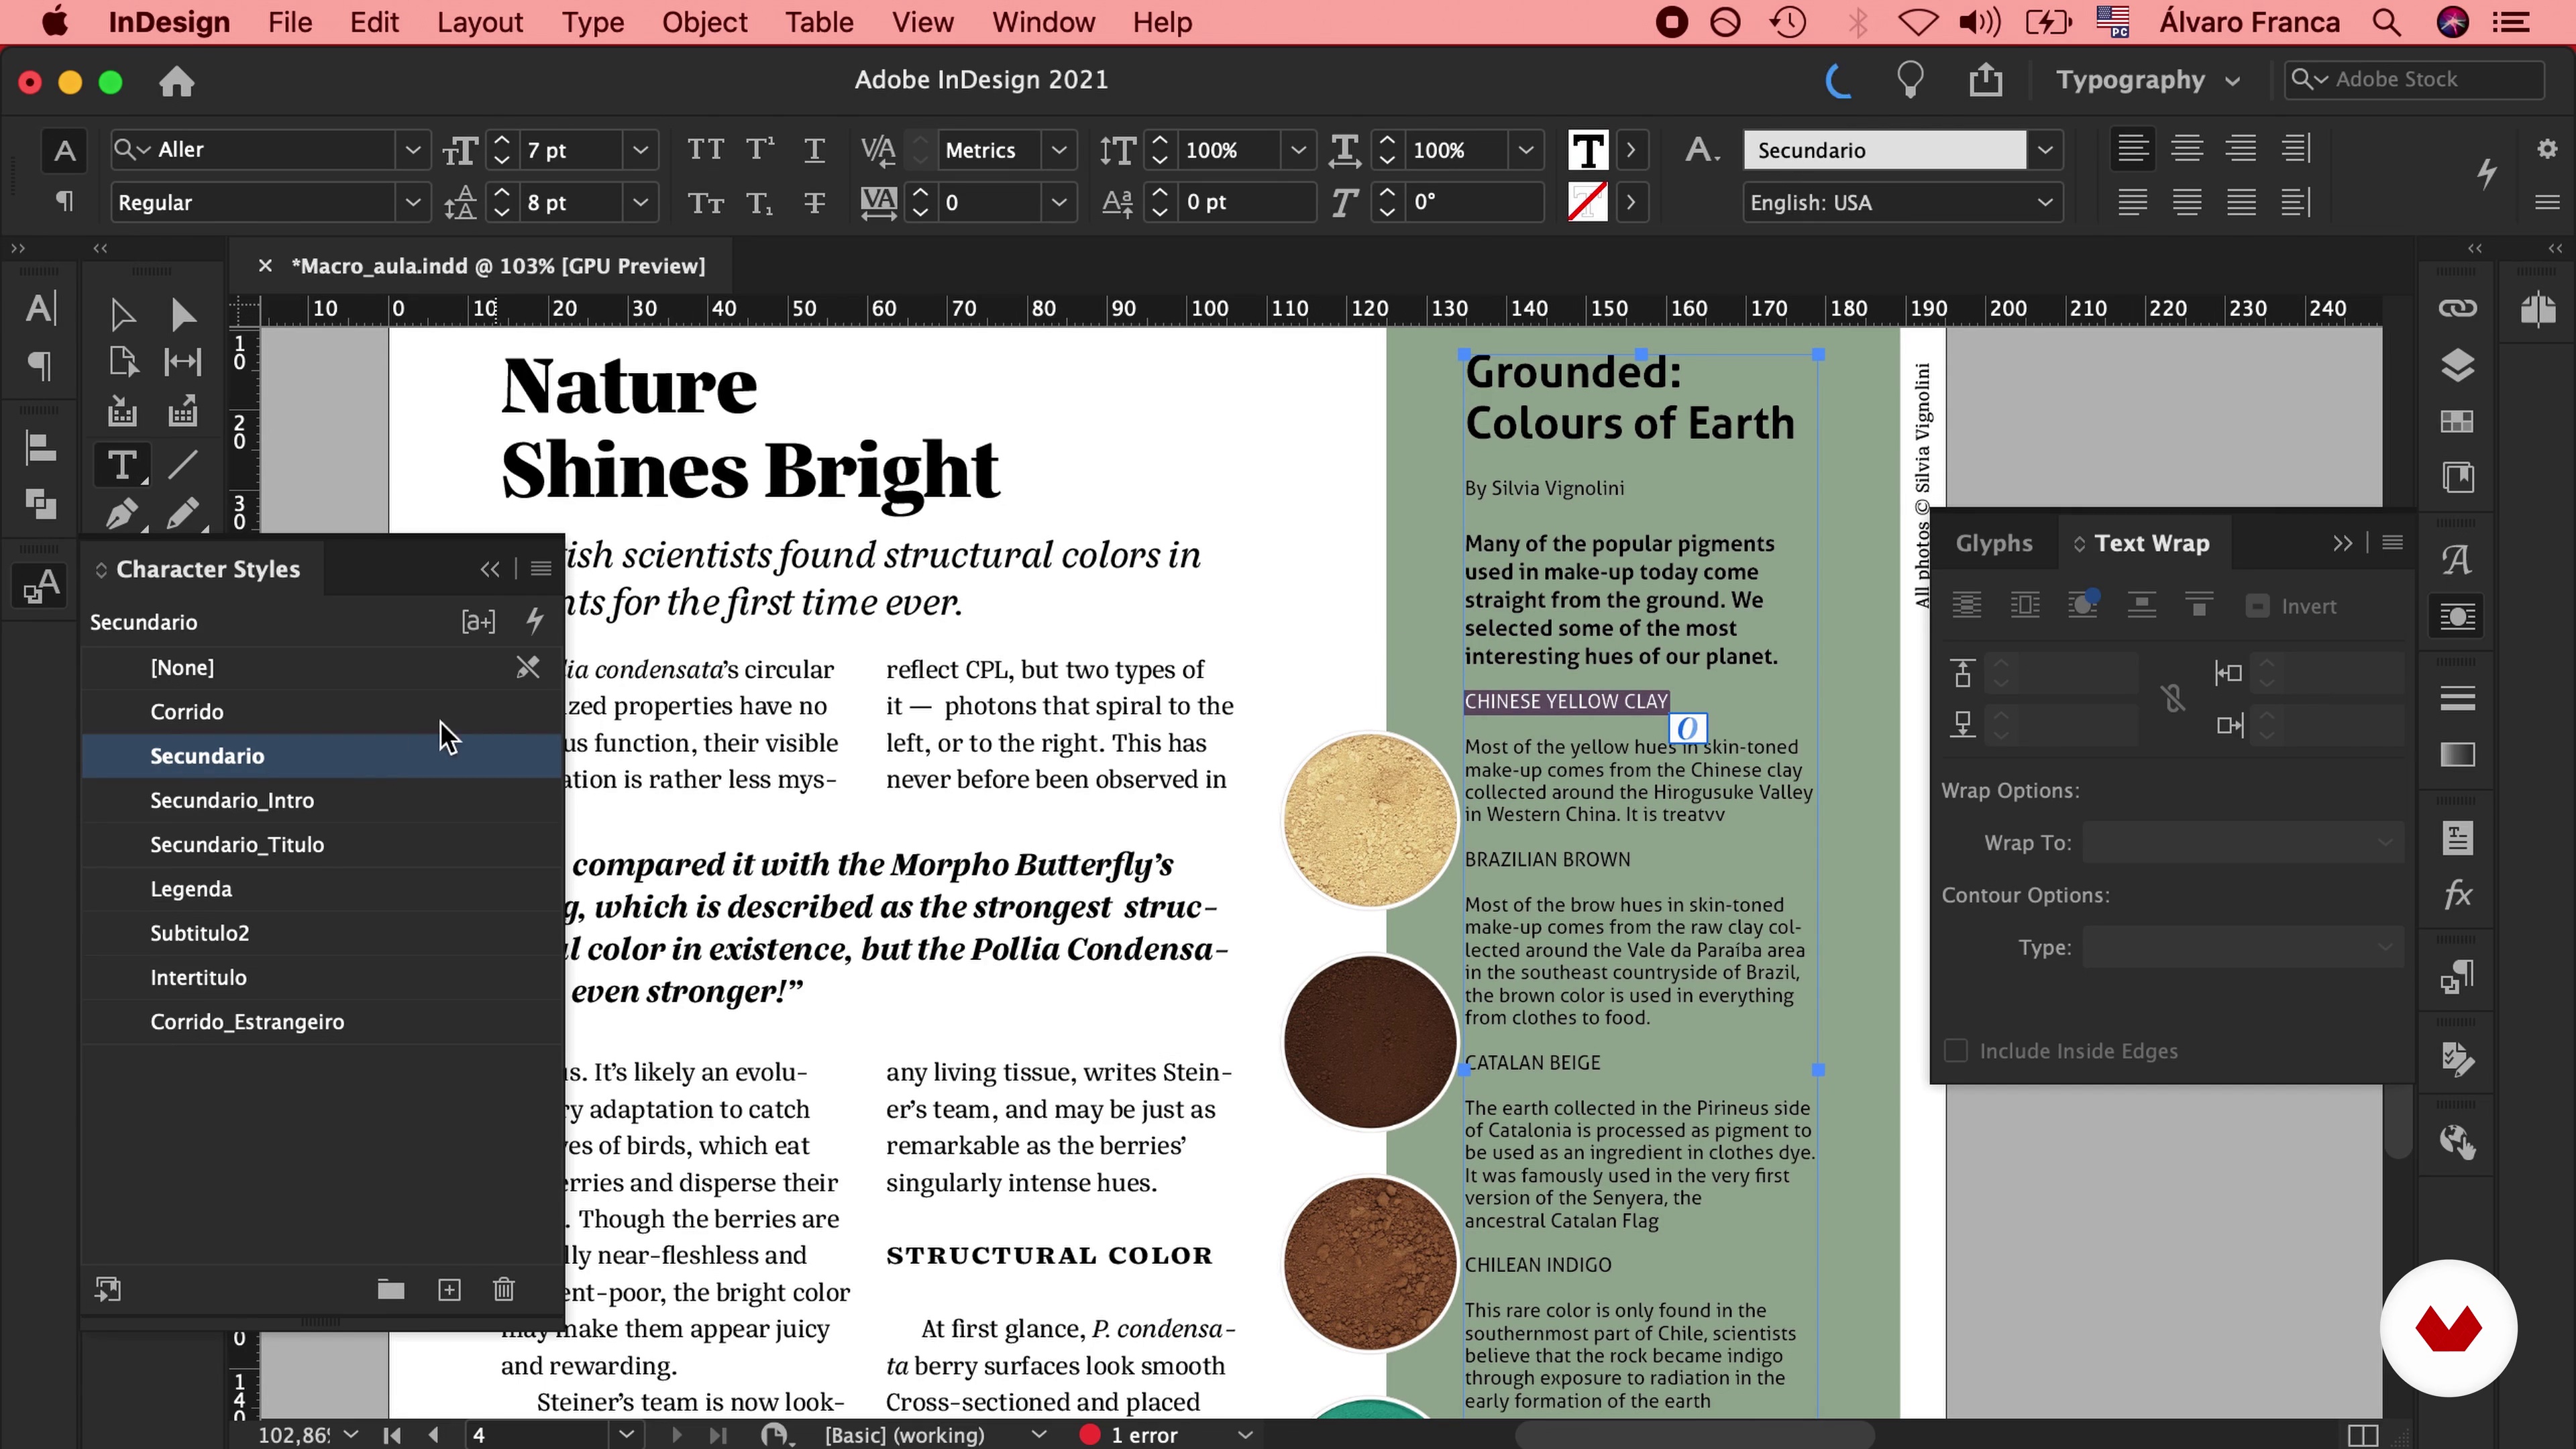Select the Direct Selection tool
This screenshot has height=1449, width=2576.
[183, 315]
